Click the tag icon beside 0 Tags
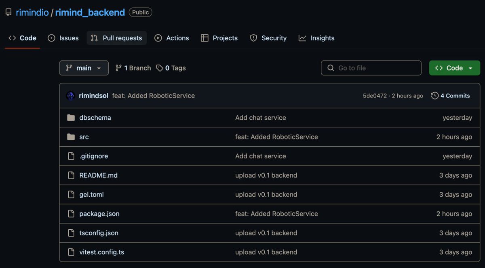The width and height of the screenshot is (485, 268). click(160, 68)
